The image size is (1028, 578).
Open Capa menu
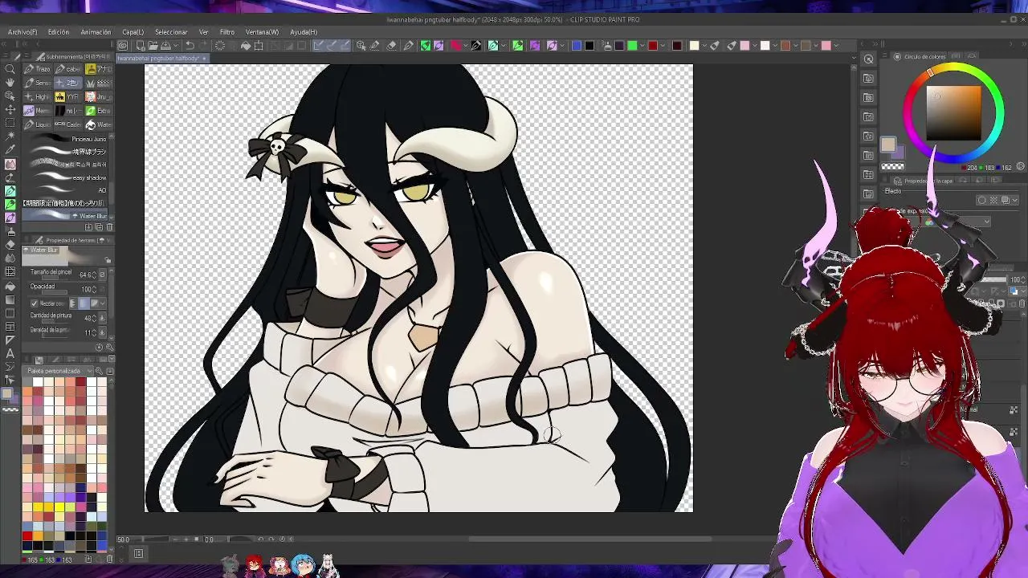coord(133,32)
